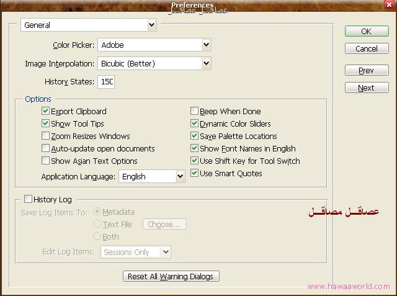Uncheck Use Smart Quotes
This screenshot has height=296, width=397.
(194, 173)
